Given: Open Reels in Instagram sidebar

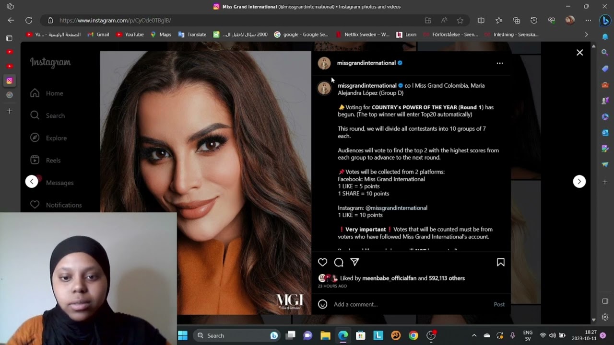Looking at the screenshot, I should tap(45, 160).
